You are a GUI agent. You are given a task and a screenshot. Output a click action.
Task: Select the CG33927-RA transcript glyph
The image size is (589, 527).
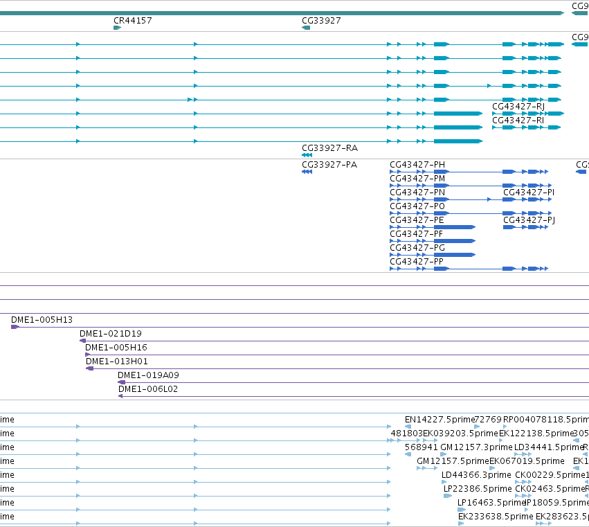[307, 155]
